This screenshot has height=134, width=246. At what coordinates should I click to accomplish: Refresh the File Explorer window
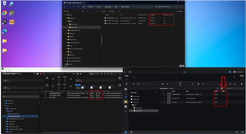[x=78, y=6]
